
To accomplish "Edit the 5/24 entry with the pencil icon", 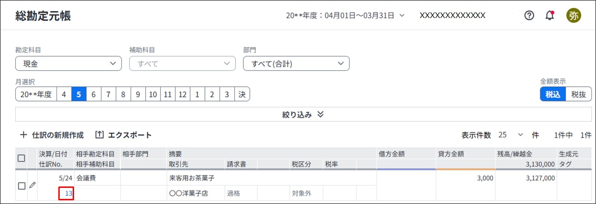I will tap(32, 186).
